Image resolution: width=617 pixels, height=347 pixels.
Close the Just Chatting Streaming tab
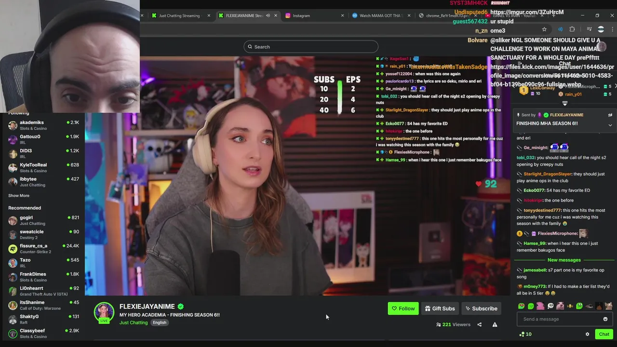(x=209, y=15)
